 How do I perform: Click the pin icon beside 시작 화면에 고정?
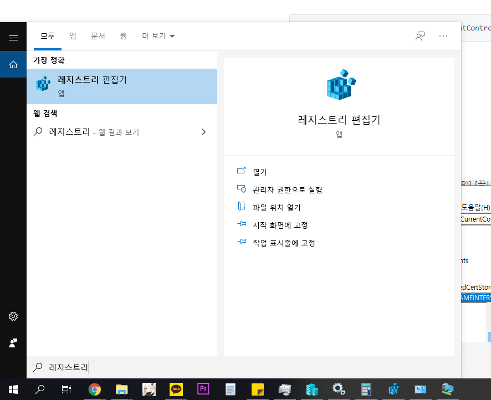pos(242,224)
